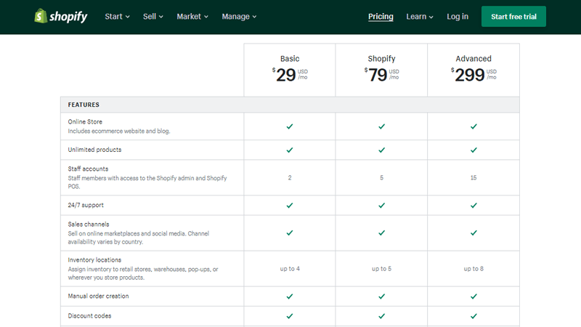Click 24/7 support checkmark under Basic

tap(290, 205)
